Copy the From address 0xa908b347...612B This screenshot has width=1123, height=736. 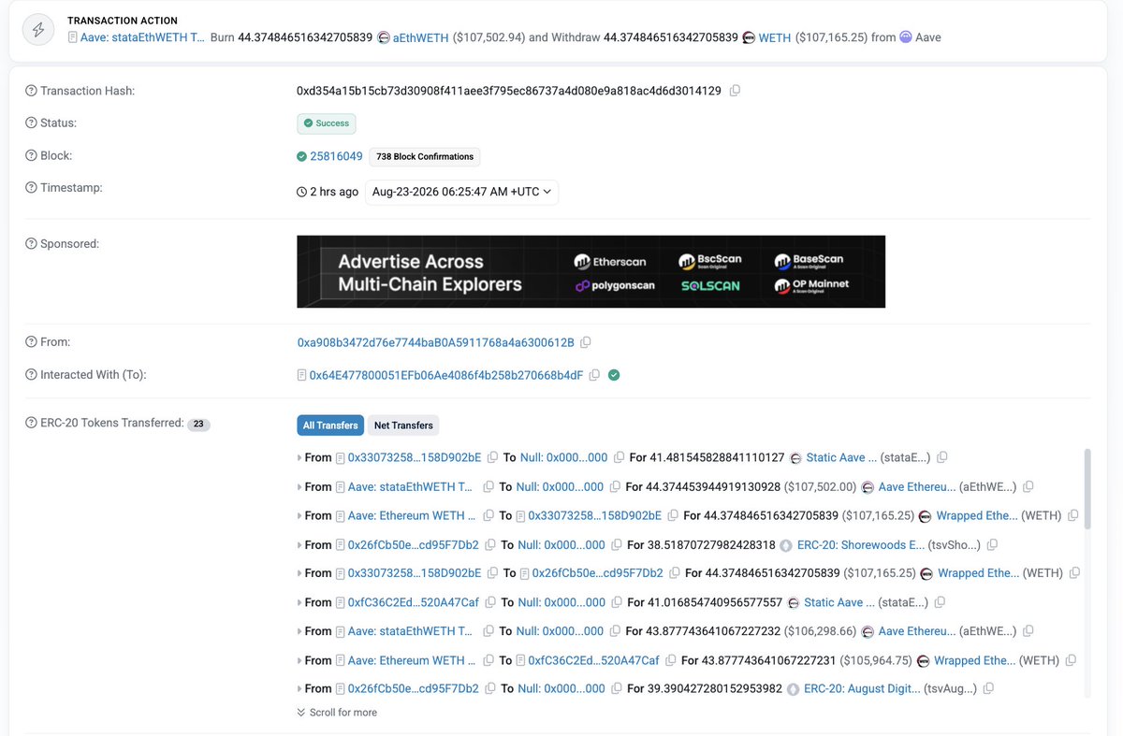point(586,342)
